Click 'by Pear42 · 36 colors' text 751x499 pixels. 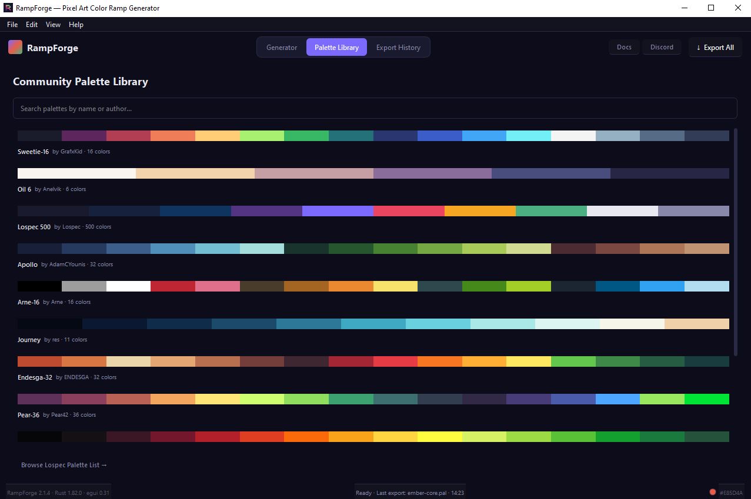[69, 415]
